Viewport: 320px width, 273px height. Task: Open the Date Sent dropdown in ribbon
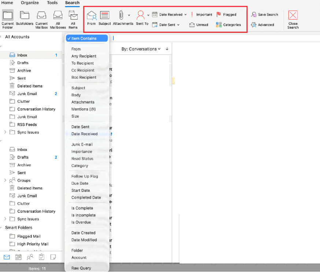pyautogui.click(x=178, y=25)
